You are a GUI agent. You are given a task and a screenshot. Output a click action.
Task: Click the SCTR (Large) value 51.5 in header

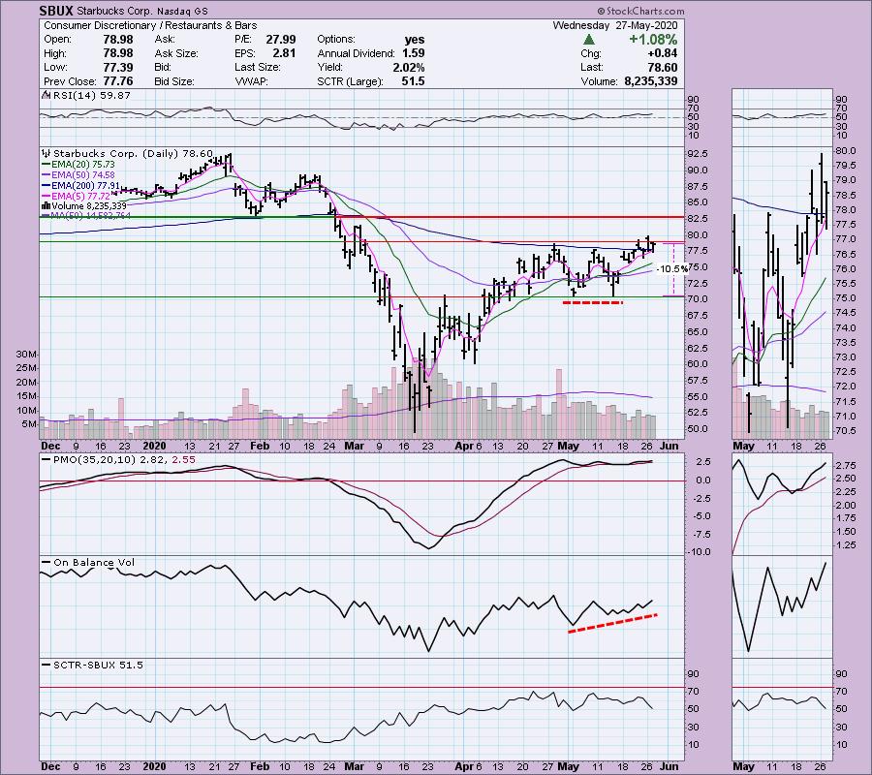pos(413,81)
